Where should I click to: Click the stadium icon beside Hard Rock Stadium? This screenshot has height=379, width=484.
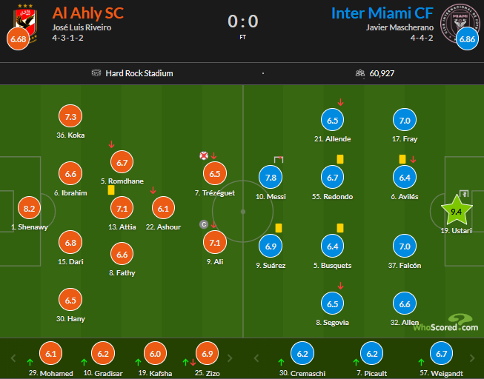[96, 73]
